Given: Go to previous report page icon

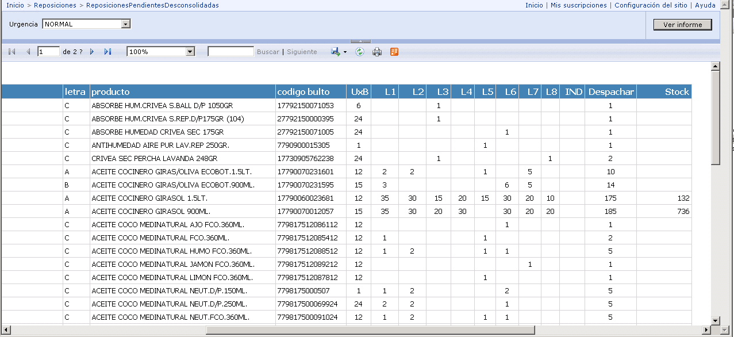Looking at the screenshot, I should (x=28, y=52).
